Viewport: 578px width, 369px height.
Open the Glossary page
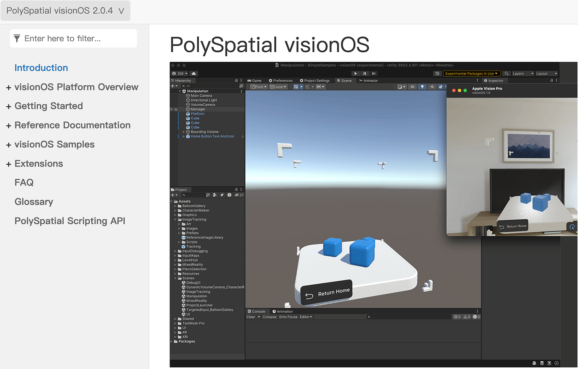pyautogui.click(x=34, y=202)
